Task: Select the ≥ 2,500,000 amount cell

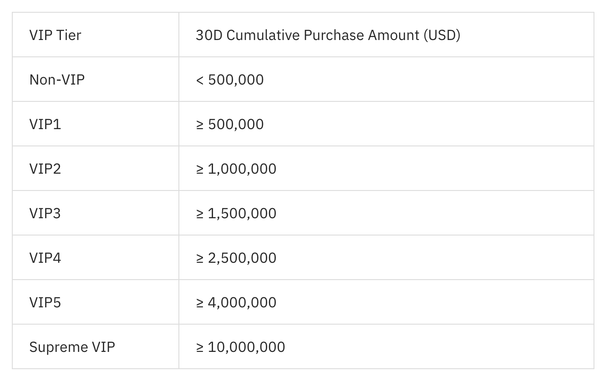Action: (x=386, y=258)
